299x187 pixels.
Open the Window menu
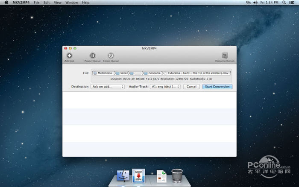[72, 3]
